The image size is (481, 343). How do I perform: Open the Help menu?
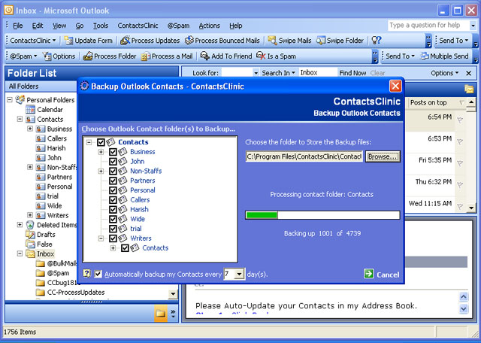tap(235, 26)
